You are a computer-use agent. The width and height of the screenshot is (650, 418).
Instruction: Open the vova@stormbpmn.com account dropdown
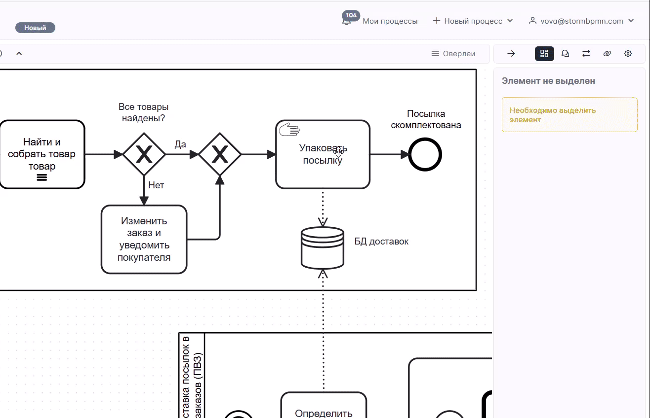click(x=581, y=21)
